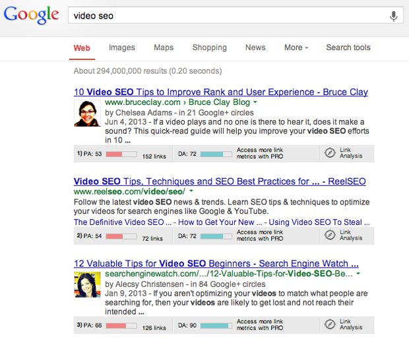Expand the More search options dropdown

(x=296, y=47)
